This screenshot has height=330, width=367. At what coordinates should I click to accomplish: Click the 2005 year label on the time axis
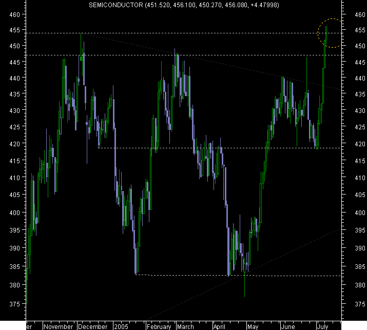click(121, 326)
